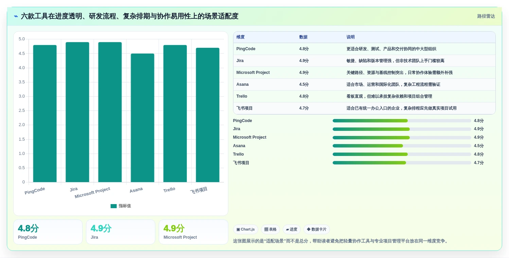509x258 pixels.
Task: Click the 4.5分 value in the Asana row
Action: [x=304, y=84]
